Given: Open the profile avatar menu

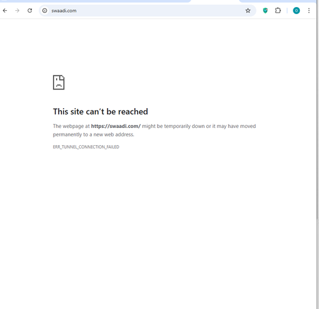Looking at the screenshot, I should (296, 11).
